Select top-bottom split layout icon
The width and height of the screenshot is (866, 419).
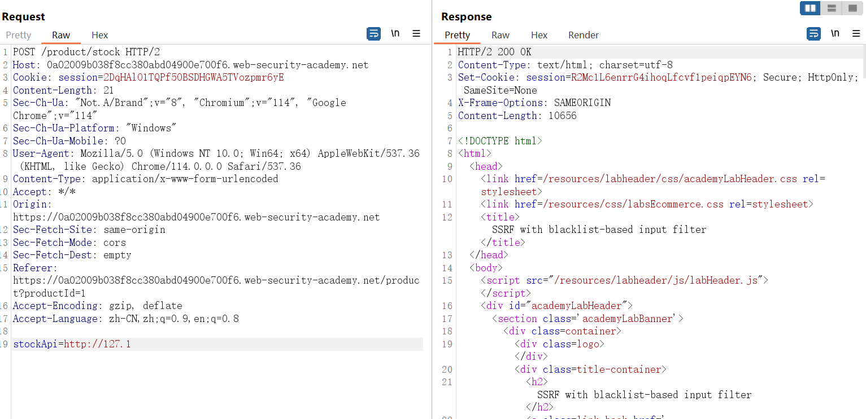pyautogui.click(x=831, y=8)
